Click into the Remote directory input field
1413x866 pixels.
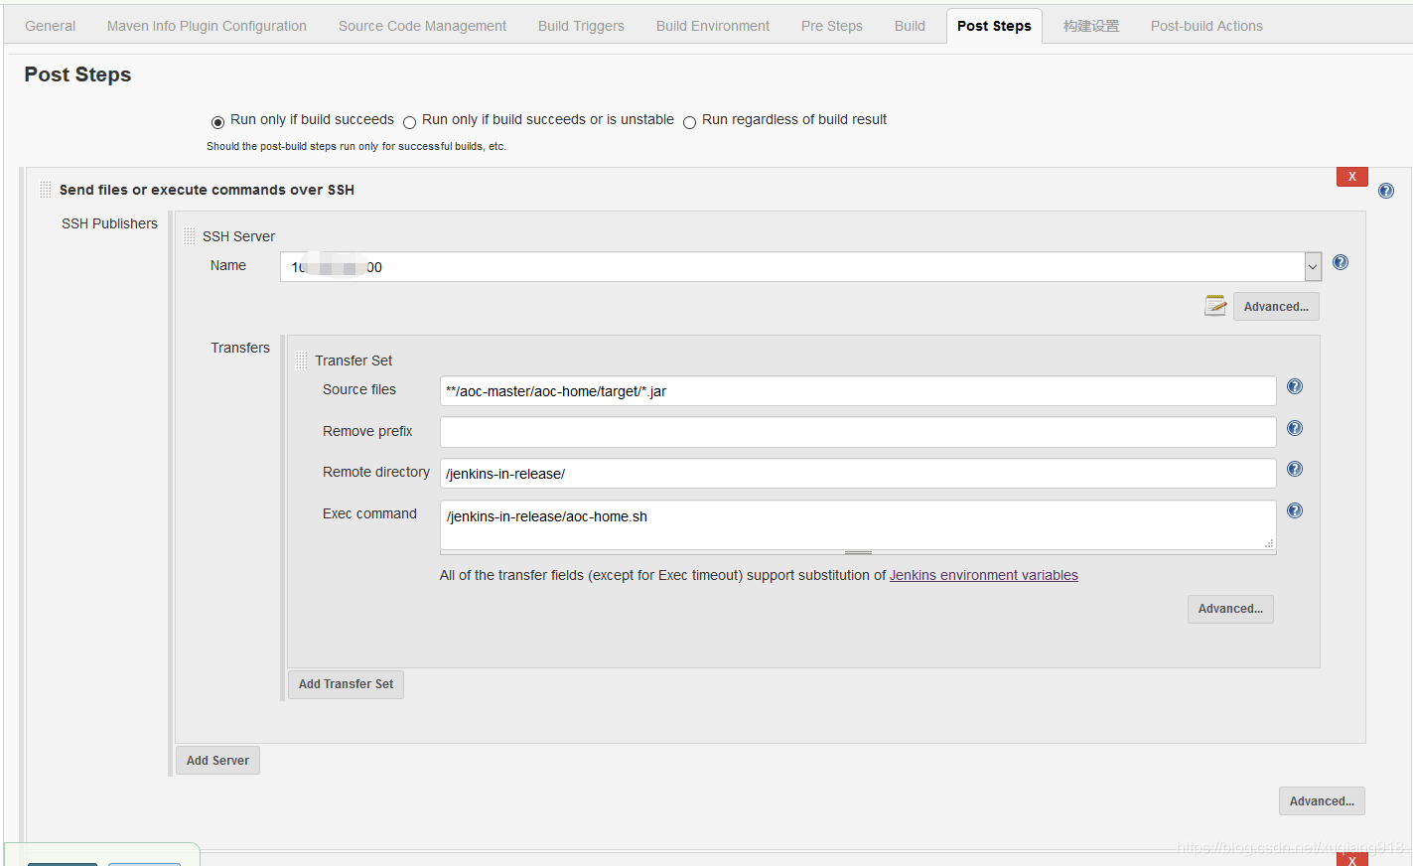[x=858, y=474]
